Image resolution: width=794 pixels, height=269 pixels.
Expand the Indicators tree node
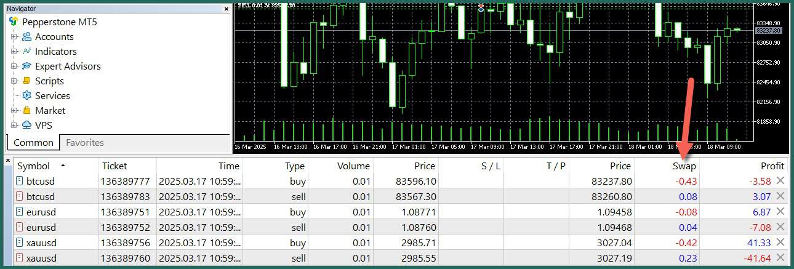[14, 52]
